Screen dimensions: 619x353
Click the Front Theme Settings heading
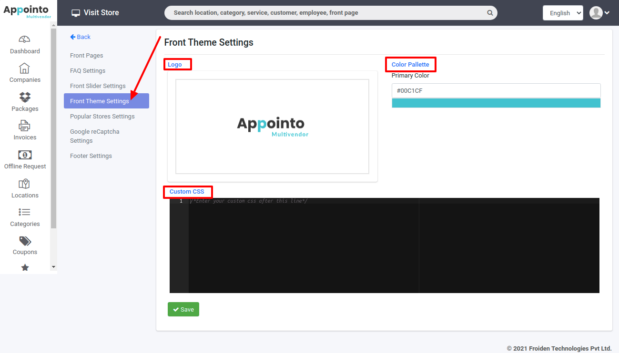(209, 42)
